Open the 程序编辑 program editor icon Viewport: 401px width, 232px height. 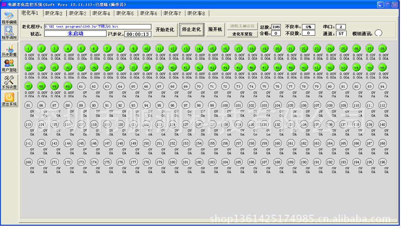point(9,17)
